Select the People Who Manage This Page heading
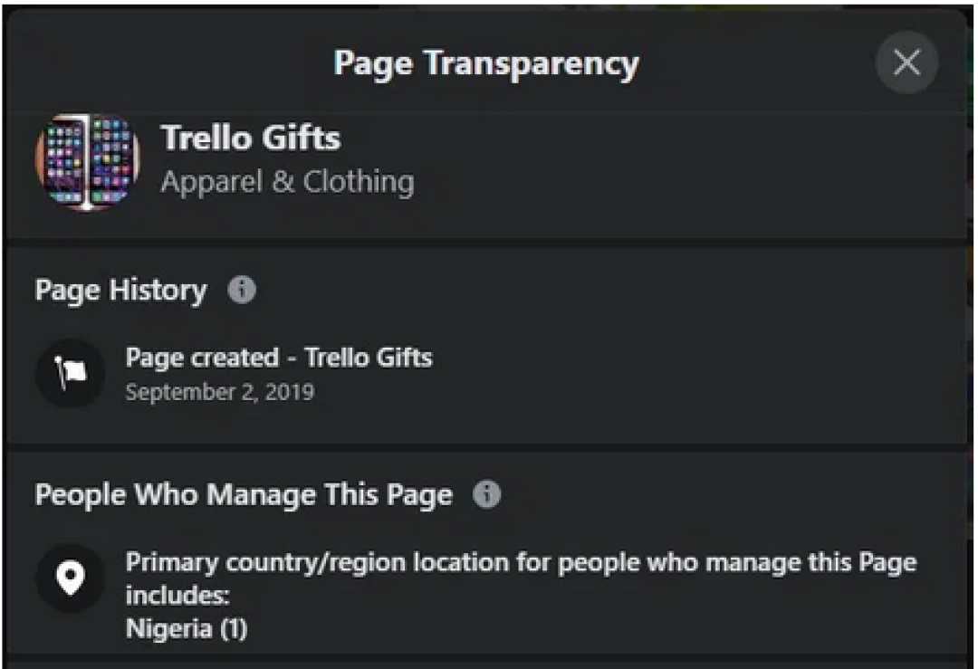 tap(244, 495)
